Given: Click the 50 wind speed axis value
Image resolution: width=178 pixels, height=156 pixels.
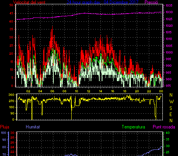Looking at the screenshot, I should [11, 5].
